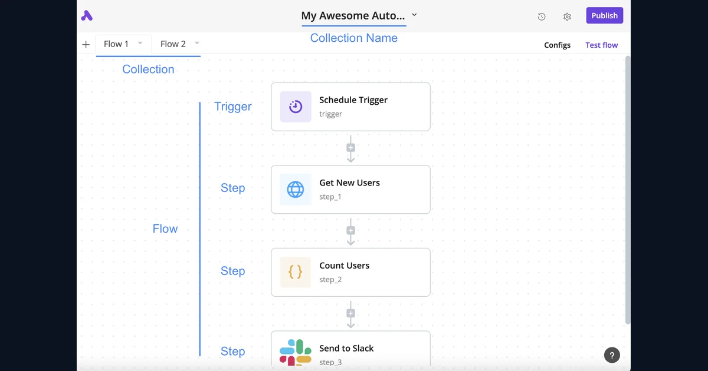
Task: Expand collection name dropdown chevron
Action: (x=414, y=15)
